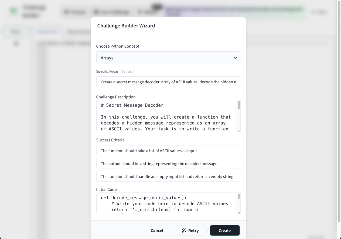This screenshot has height=239, width=341.
Task: Click the 'Success Criteria' heading
Action: [110, 140]
